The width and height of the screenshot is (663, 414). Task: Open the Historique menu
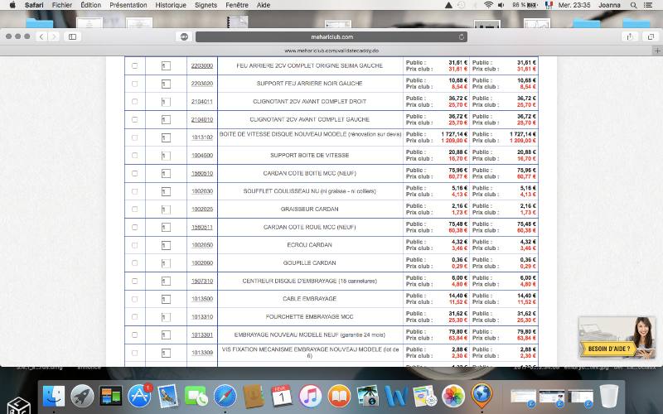pyautogui.click(x=171, y=5)
